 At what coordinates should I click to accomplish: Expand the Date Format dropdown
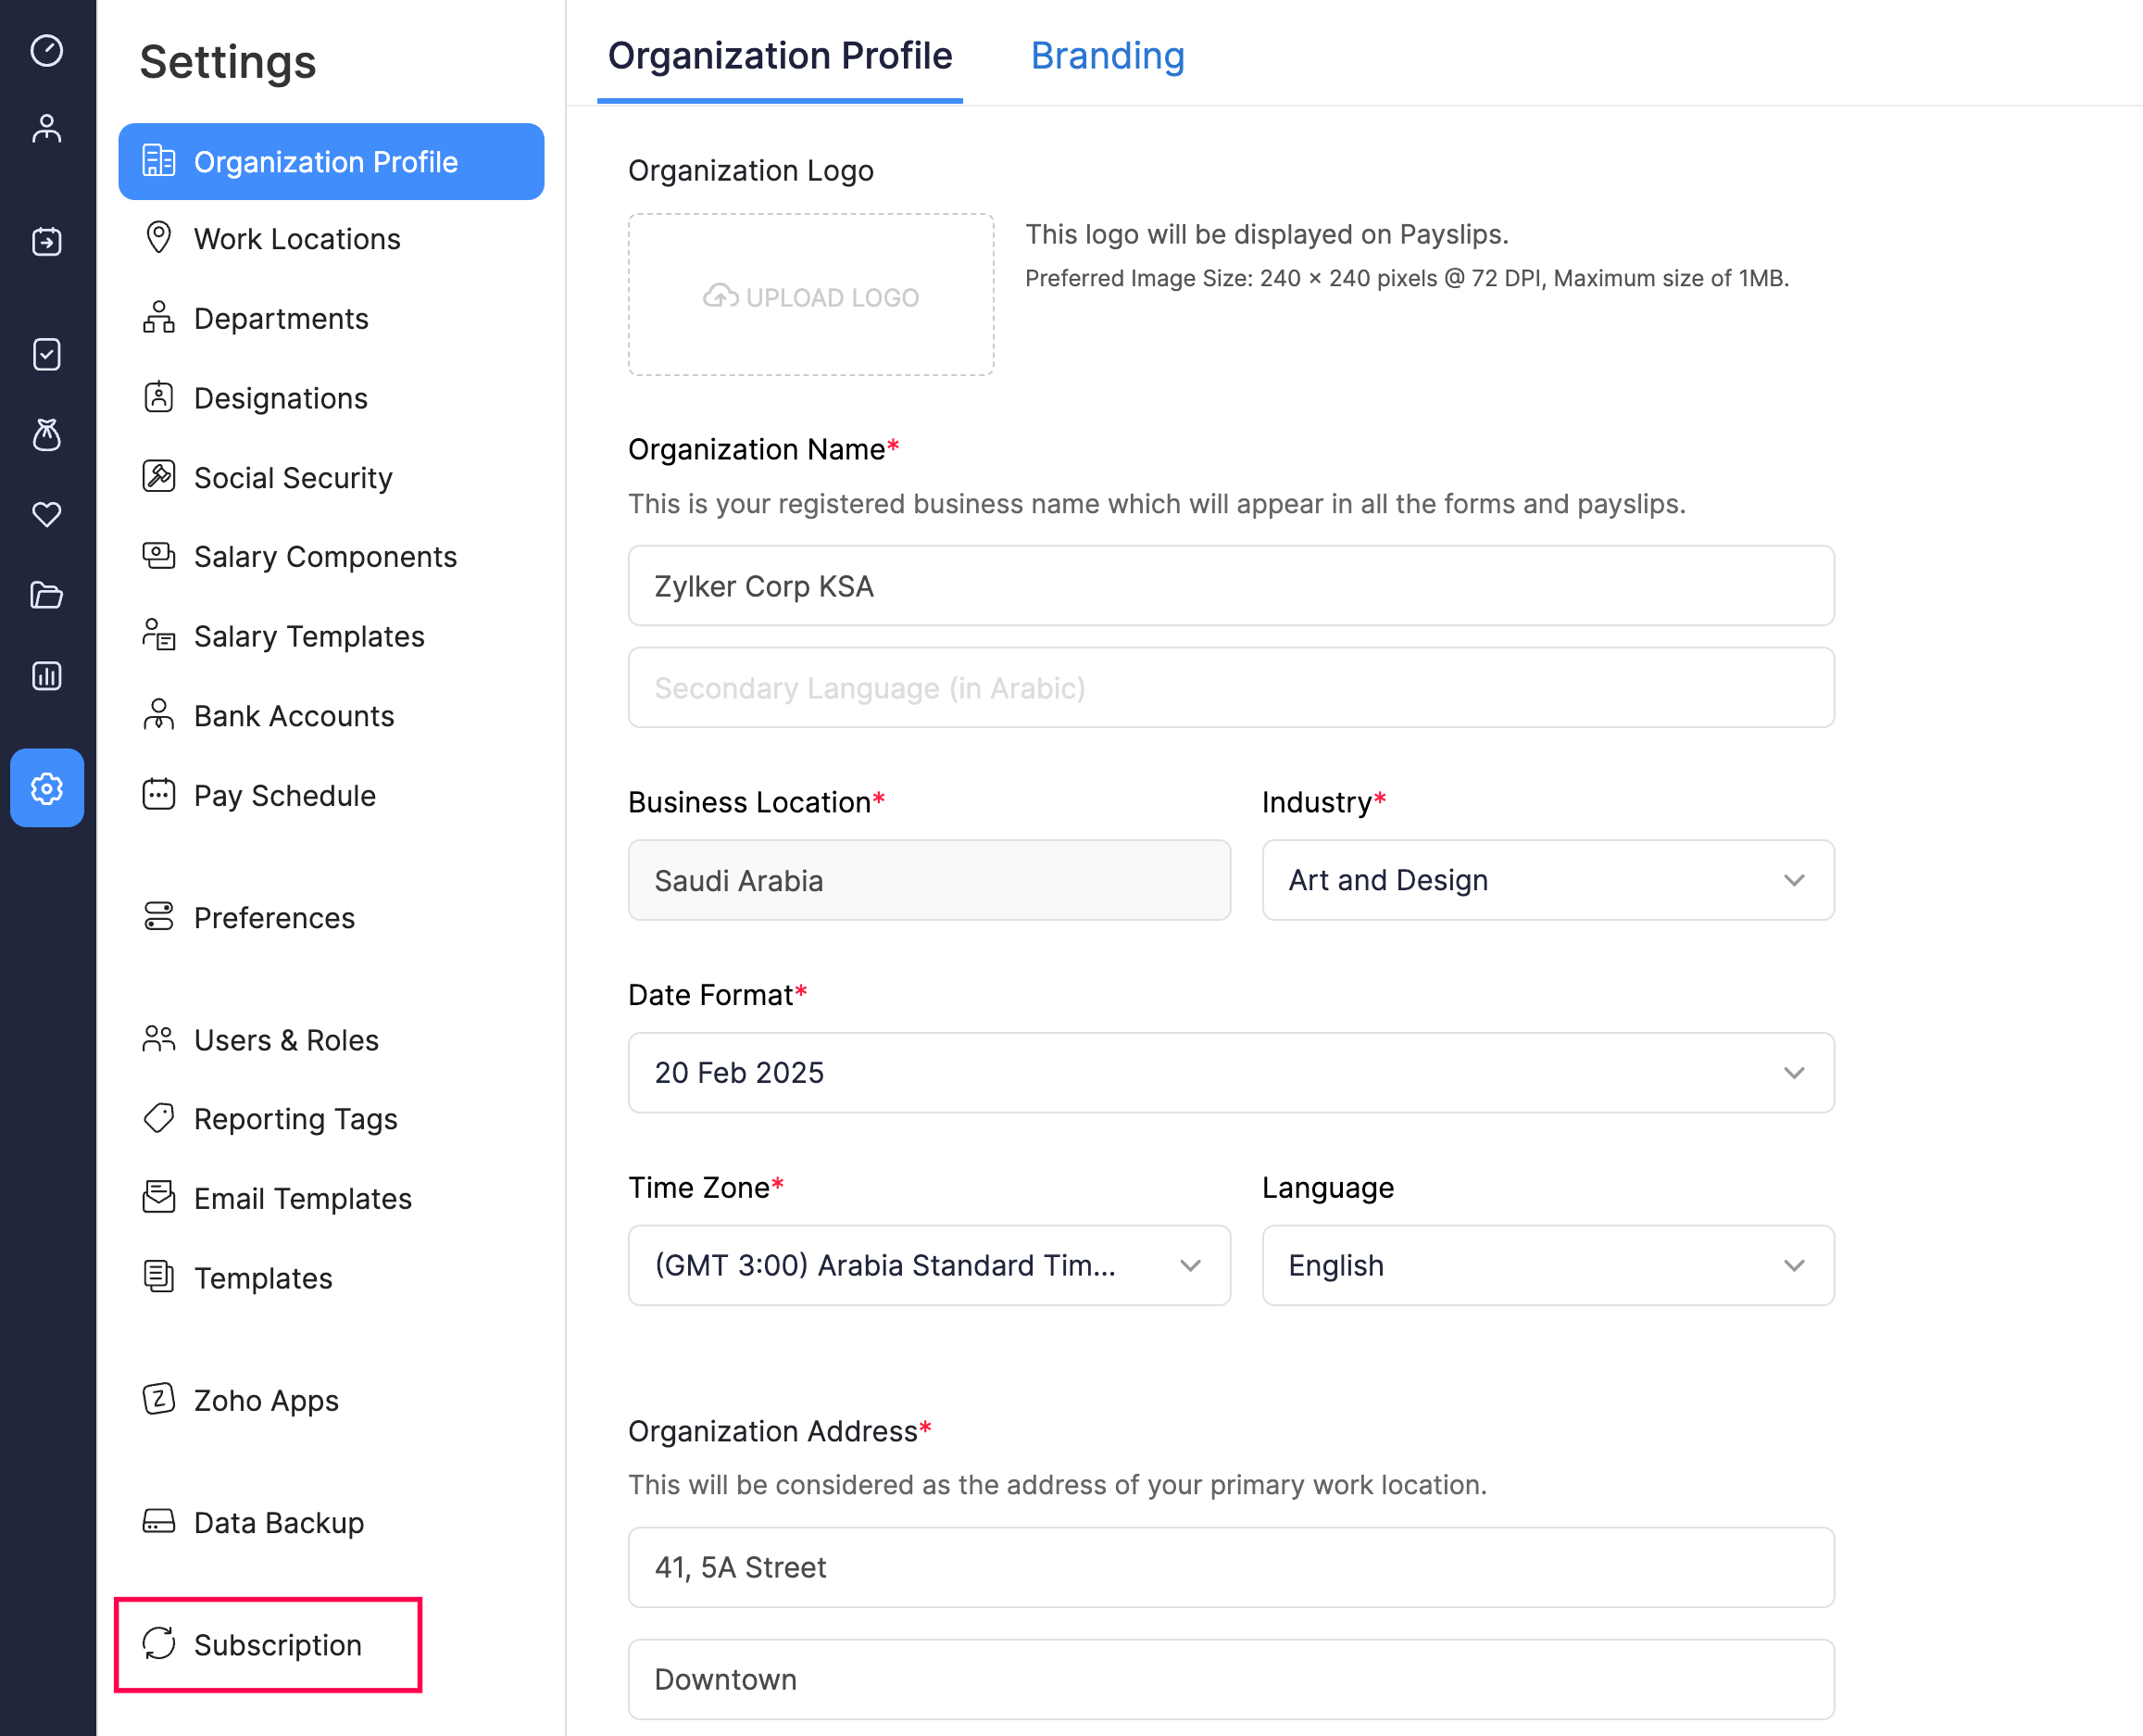tap(1231, 1072)
